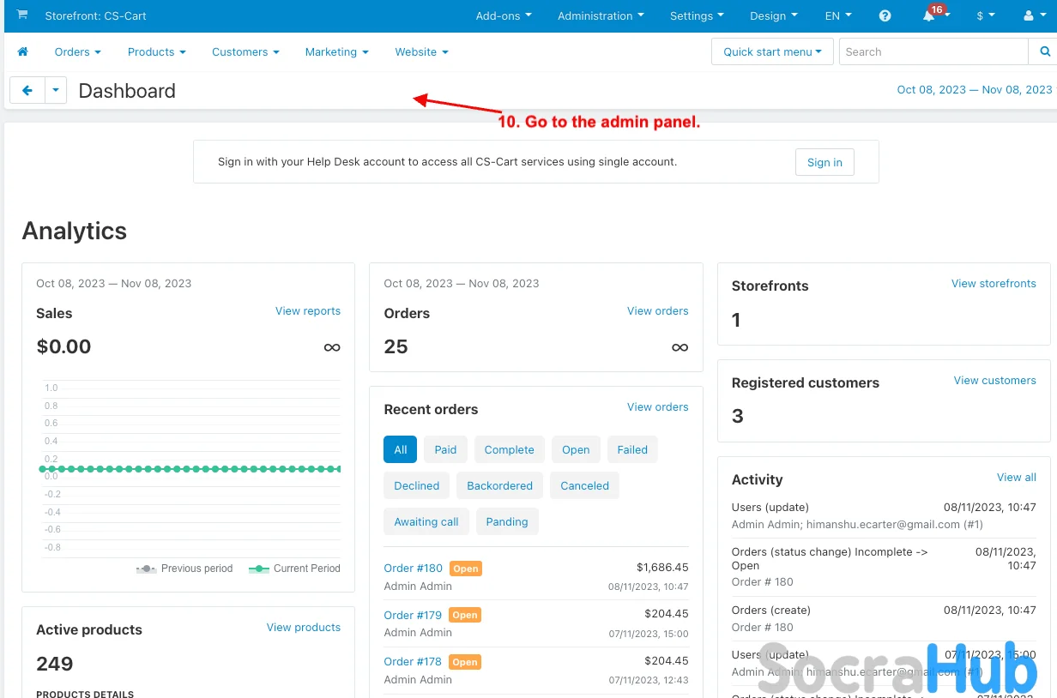Expand the caret next to back arrow
The width and height of the screenshot is (1057, 698).
56,90
